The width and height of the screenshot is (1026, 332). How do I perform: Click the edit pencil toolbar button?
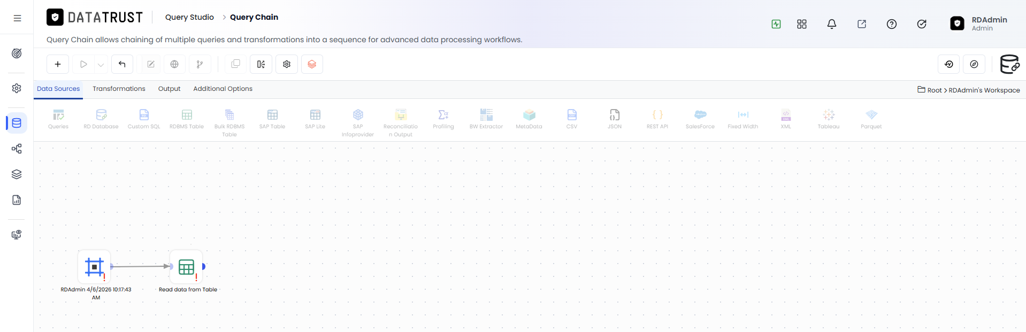tap(151, 64)
